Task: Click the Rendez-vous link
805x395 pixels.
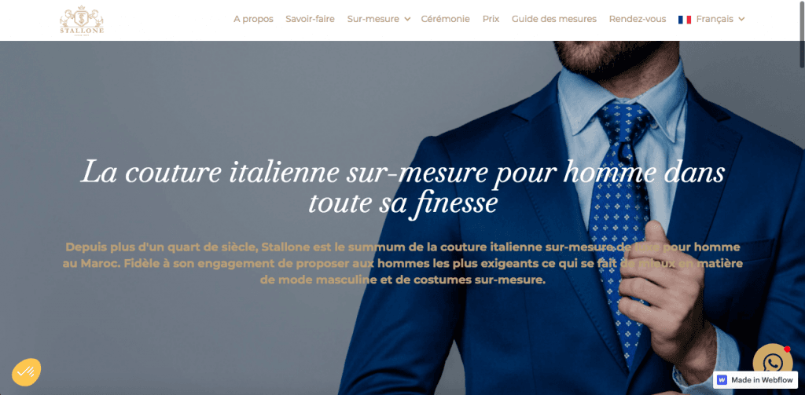Action: click(638, 19)
